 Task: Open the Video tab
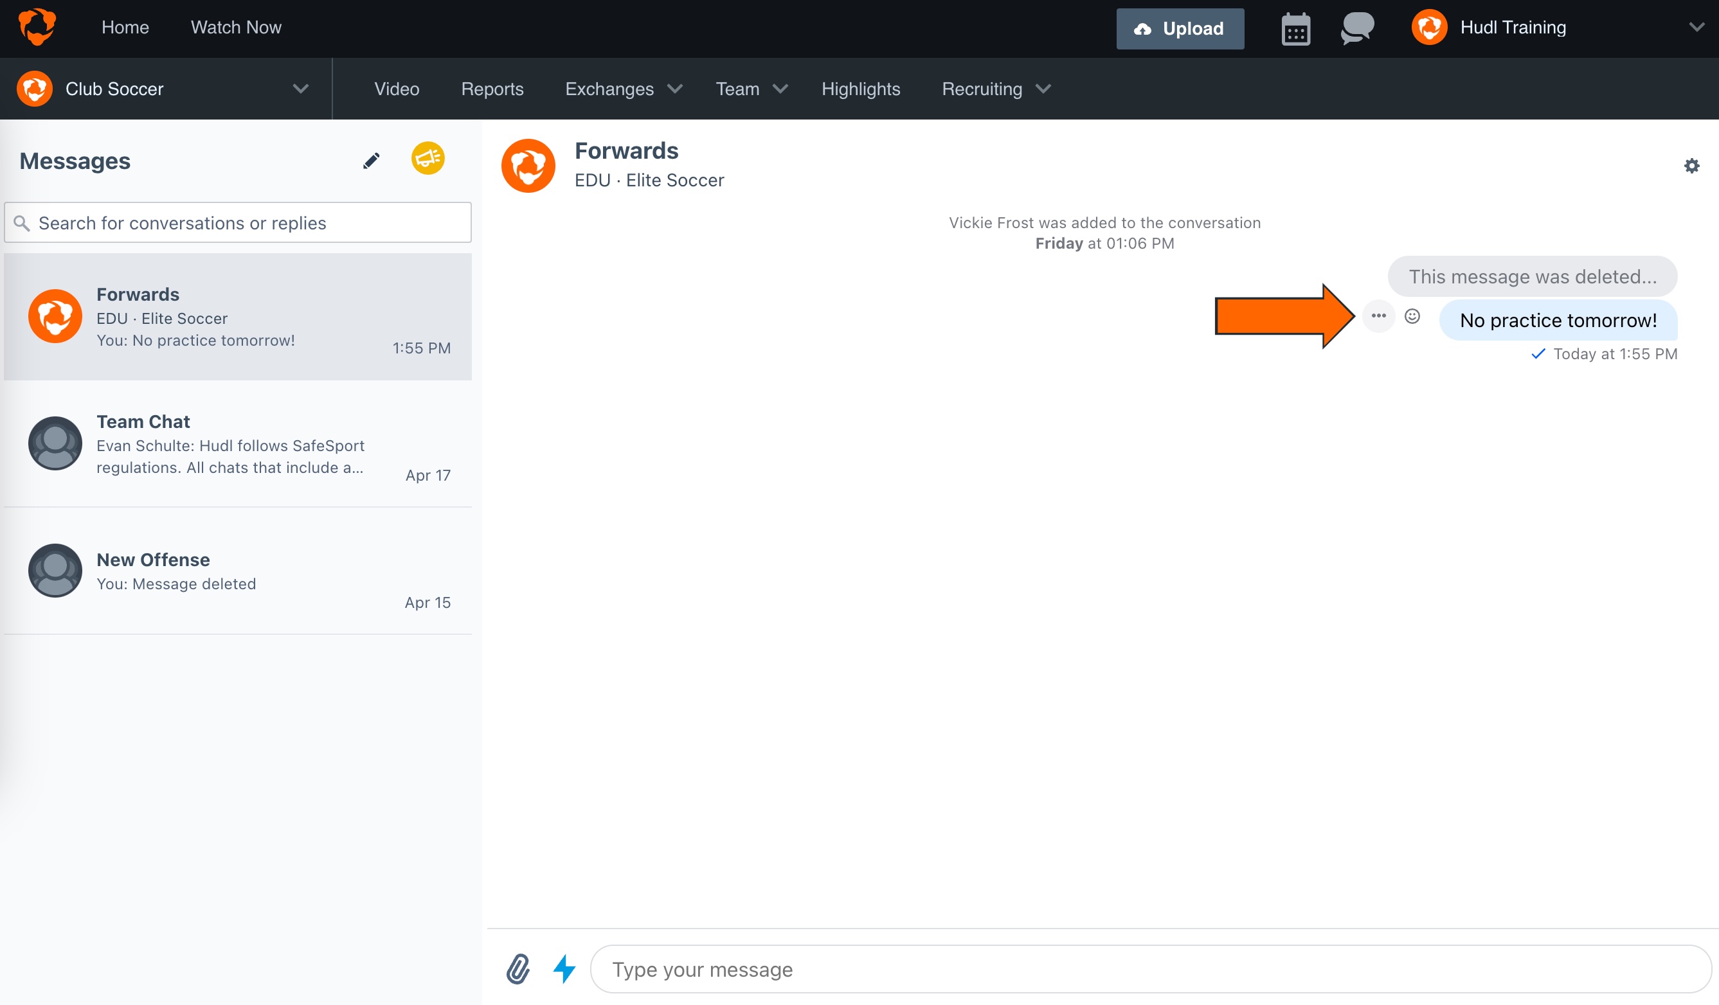click(397, 89)
